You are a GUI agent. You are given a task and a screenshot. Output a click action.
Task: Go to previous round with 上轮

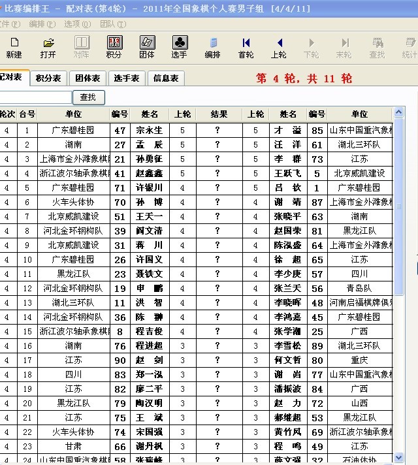pos(279,48)
